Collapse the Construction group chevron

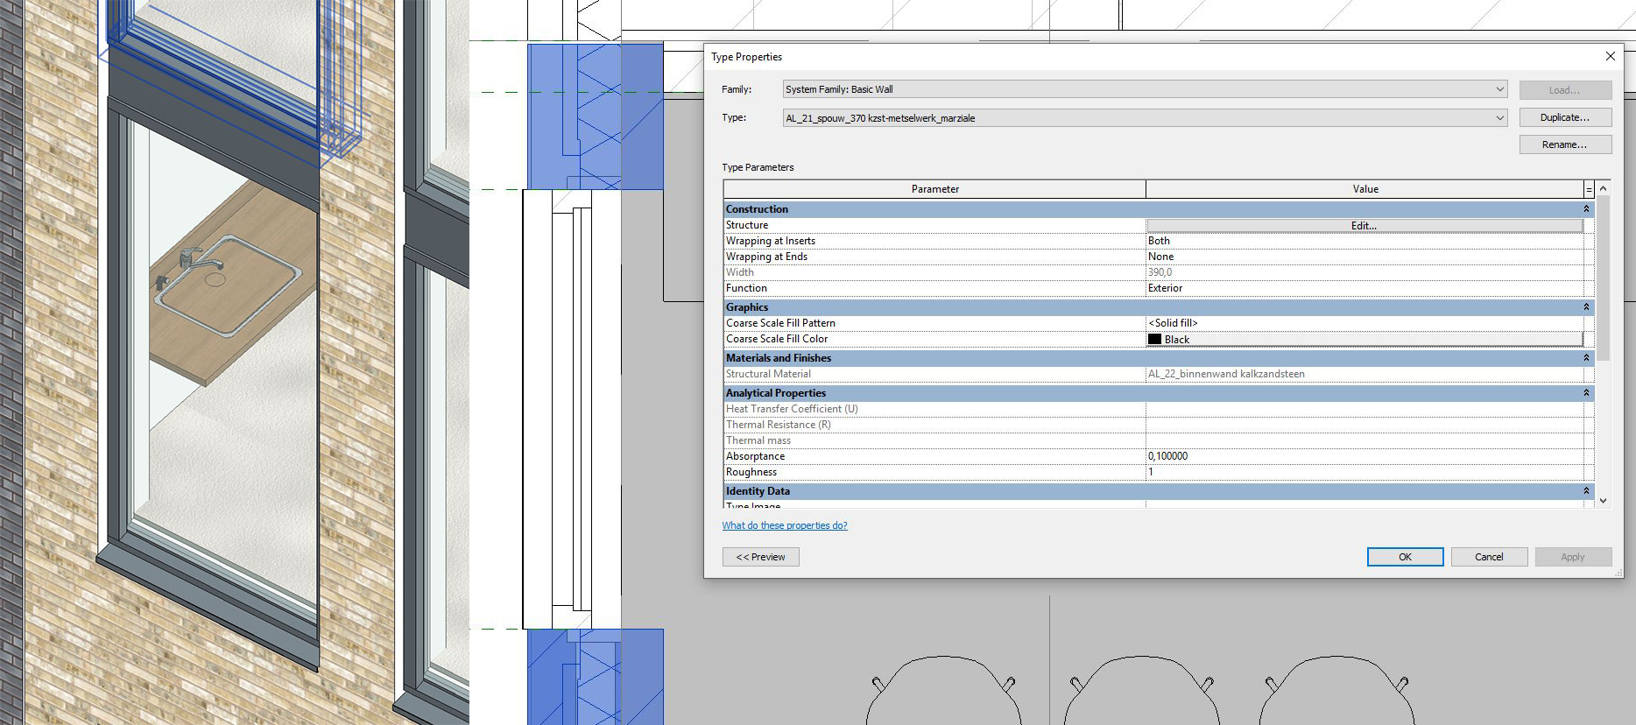1585,209
